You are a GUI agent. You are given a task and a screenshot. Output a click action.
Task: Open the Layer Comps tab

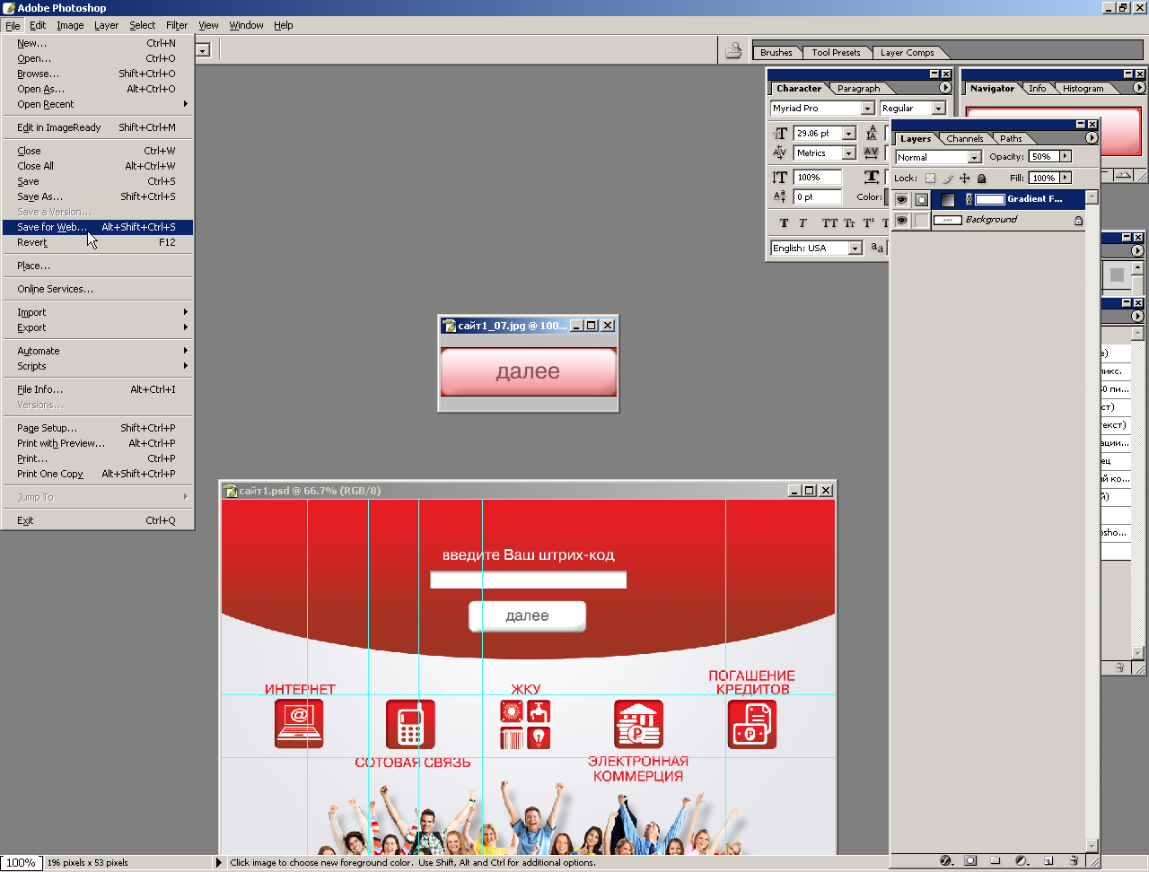pyautogui.click(x=907, y=53)
